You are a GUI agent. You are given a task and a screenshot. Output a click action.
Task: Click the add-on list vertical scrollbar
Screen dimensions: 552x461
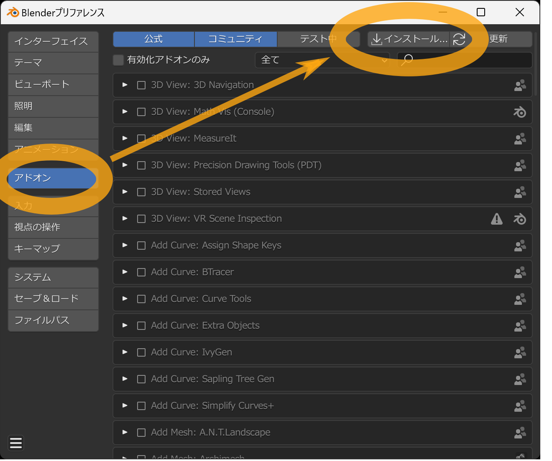pos(536,63)
